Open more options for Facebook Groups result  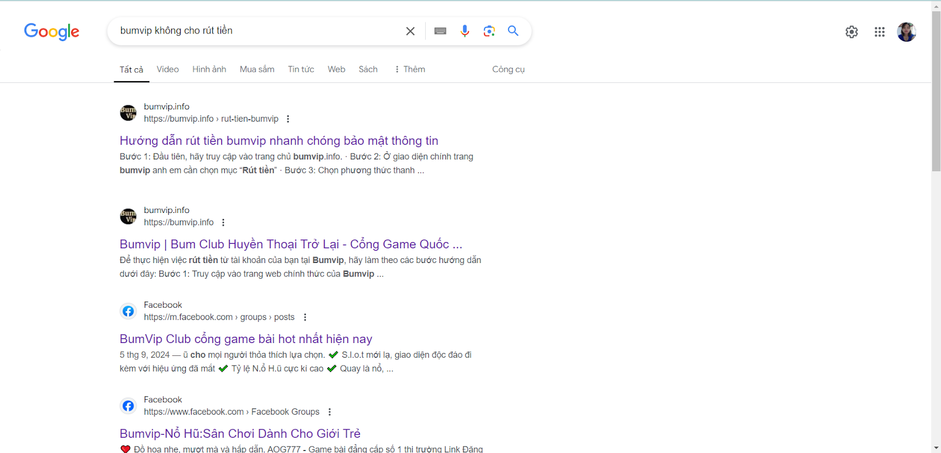click(329, 412)
